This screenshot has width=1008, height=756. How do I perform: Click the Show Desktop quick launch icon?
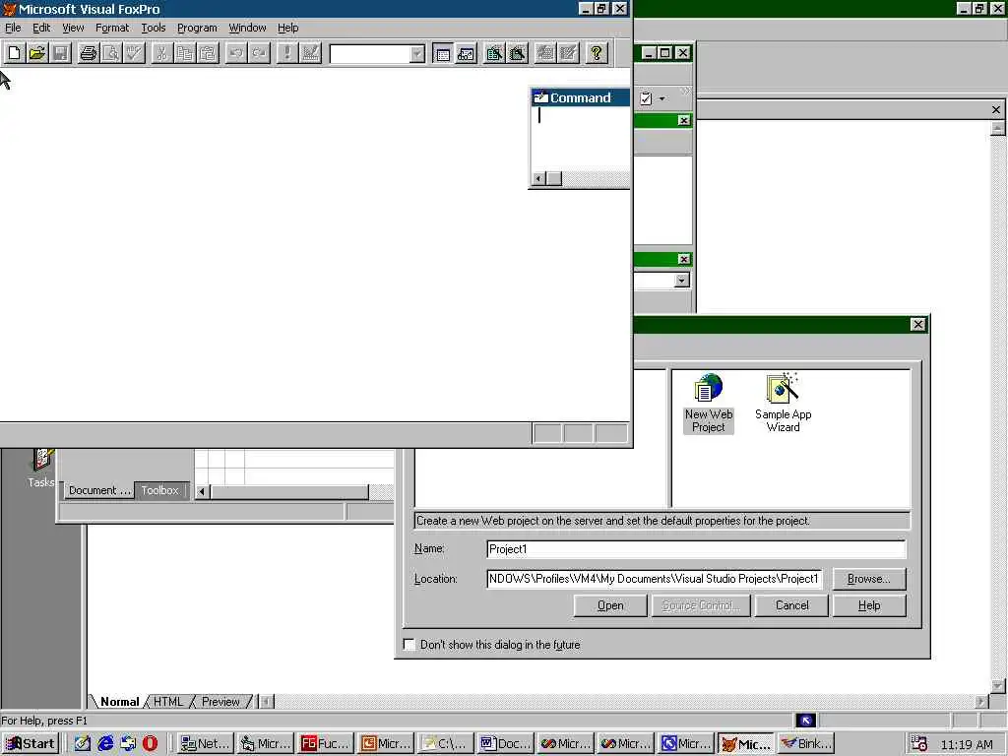pos(83,744)
